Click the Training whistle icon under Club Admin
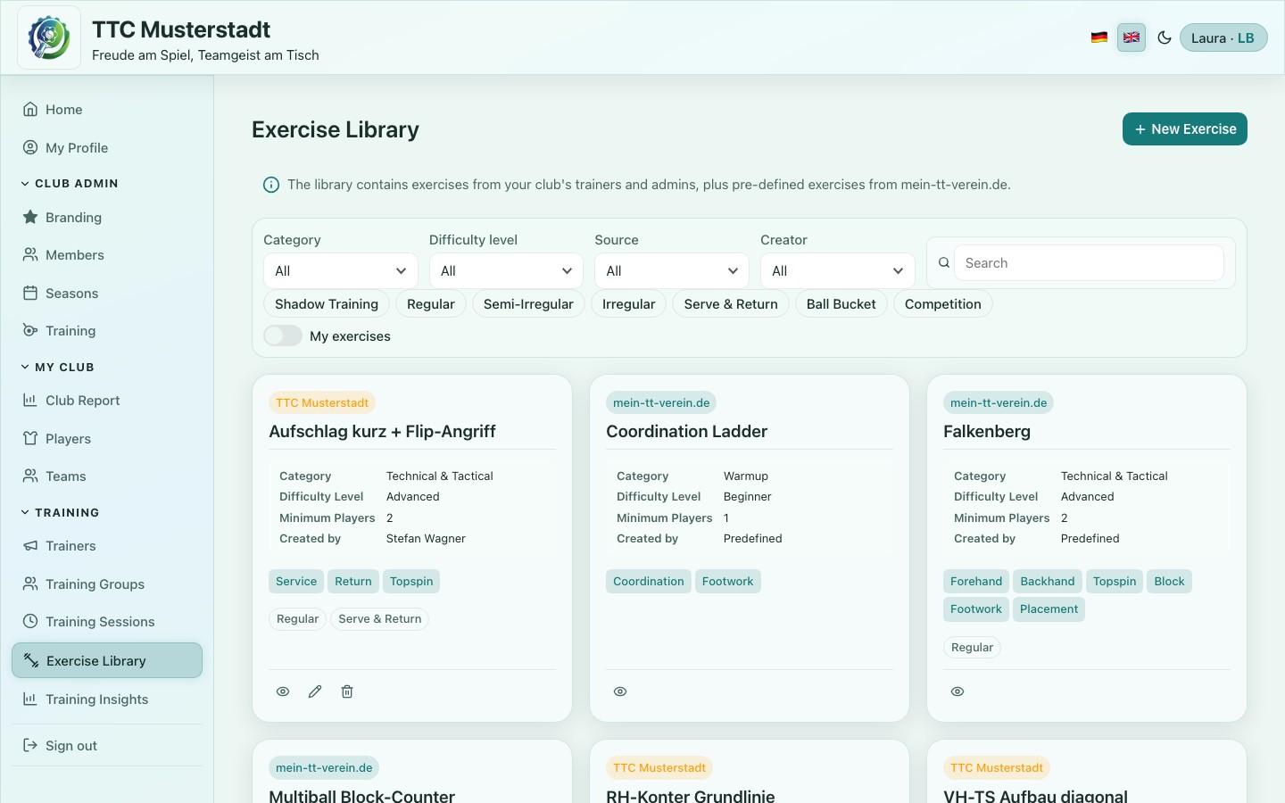The image size is (1285, 803). coord(30,330)
